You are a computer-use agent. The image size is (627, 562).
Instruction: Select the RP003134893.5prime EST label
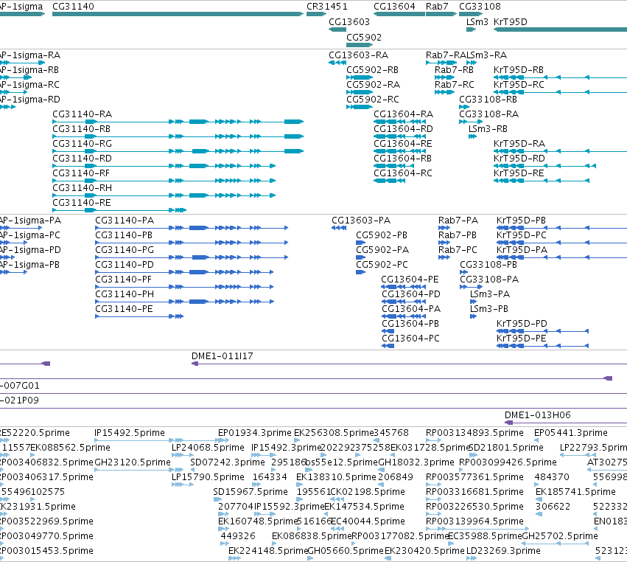(474, 433)
